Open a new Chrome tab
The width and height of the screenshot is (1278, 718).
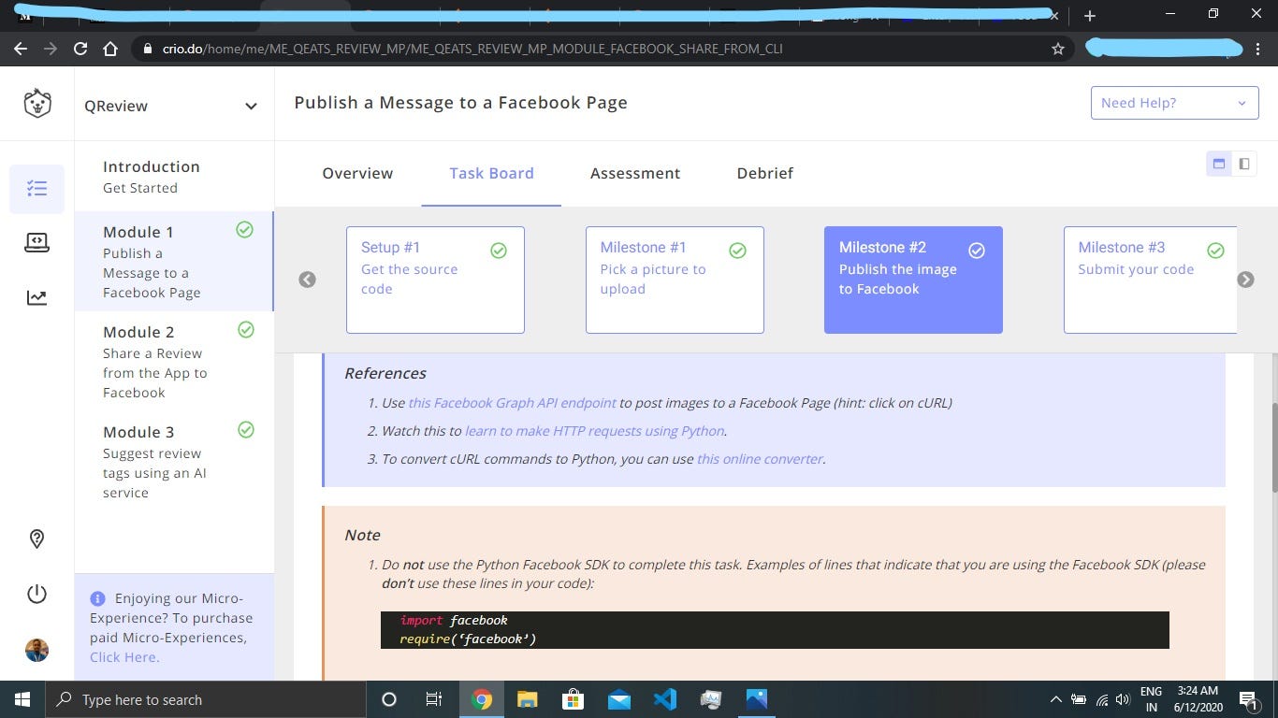[1089, 16]
